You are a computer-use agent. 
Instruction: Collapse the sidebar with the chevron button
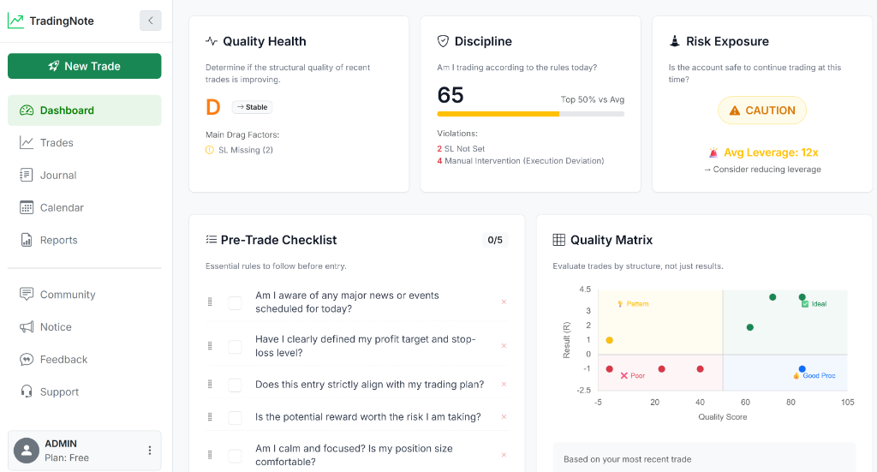tap(151, 21)
